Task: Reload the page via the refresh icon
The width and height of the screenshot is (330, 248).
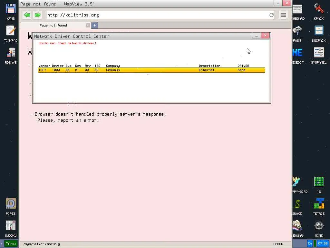Action: pos(271,15)
